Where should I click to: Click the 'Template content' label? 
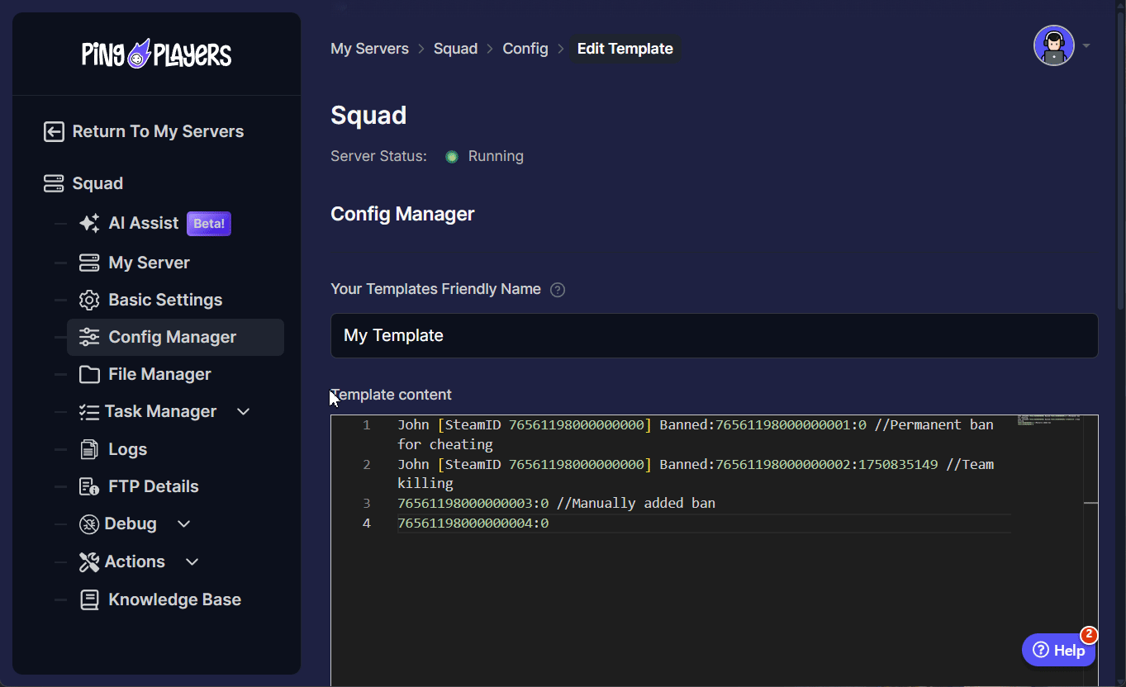[x=392, y=395]
